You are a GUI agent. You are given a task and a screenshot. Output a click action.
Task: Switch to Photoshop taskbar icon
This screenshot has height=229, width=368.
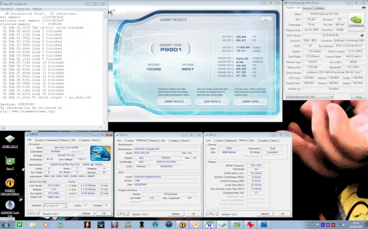pos(264,225)
